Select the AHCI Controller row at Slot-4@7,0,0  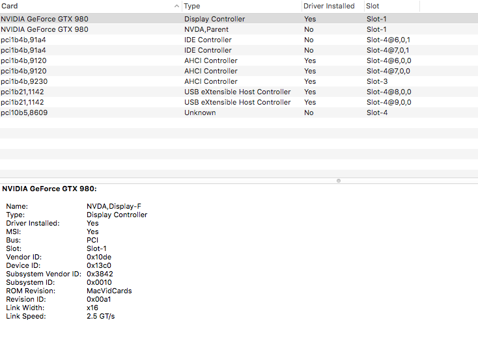point(239,71)
